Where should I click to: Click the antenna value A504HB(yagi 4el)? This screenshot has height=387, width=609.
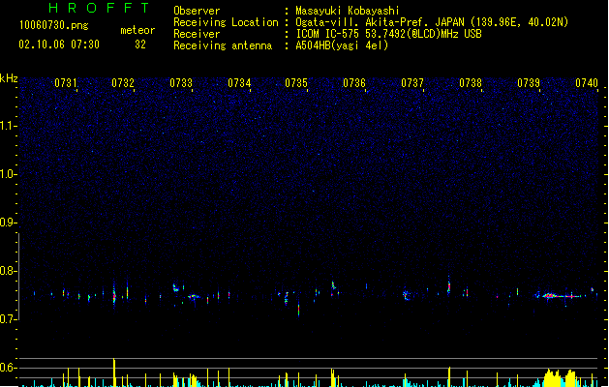click(342, 45)
